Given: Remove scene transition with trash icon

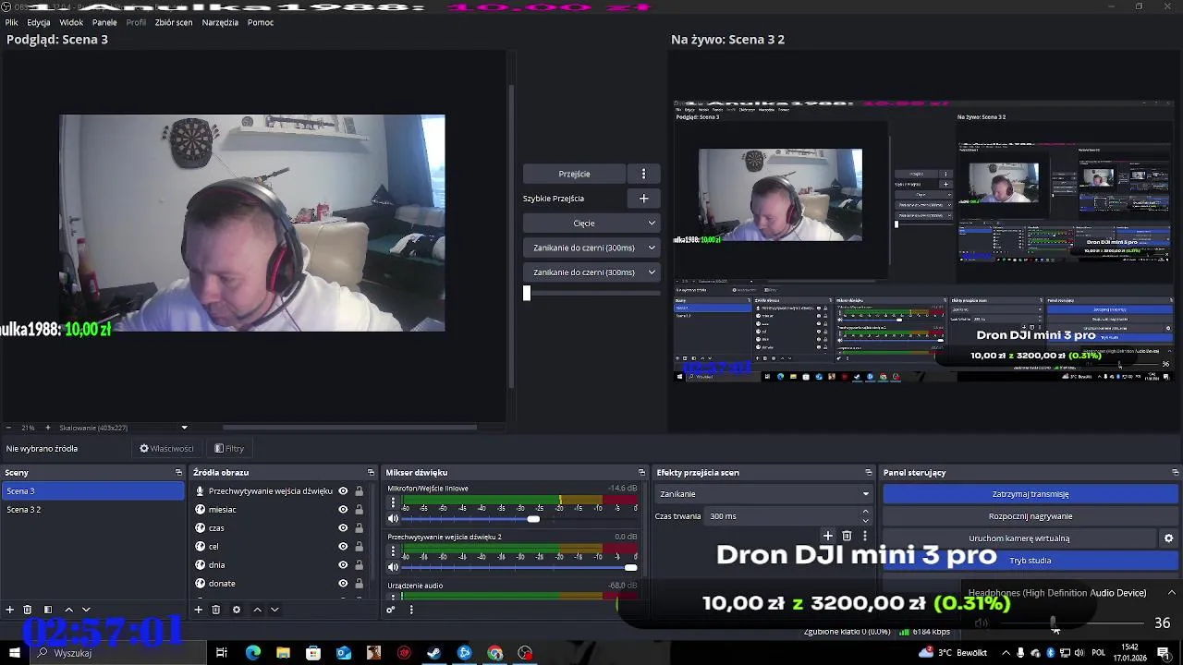Looking at the screenshot, I should tap(847, 536).
